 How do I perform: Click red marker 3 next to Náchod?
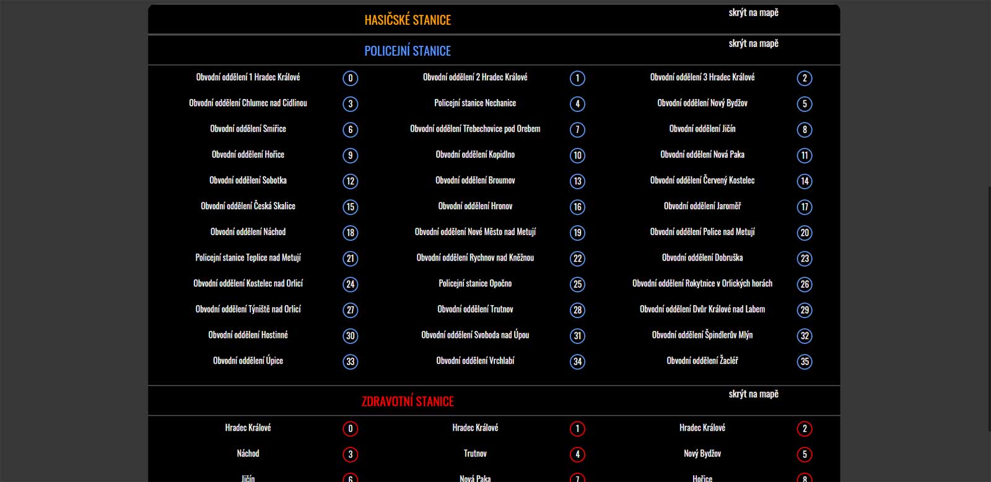point(350,455)
